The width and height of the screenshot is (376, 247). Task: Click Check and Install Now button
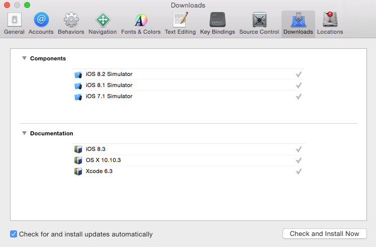coord(324,233)
